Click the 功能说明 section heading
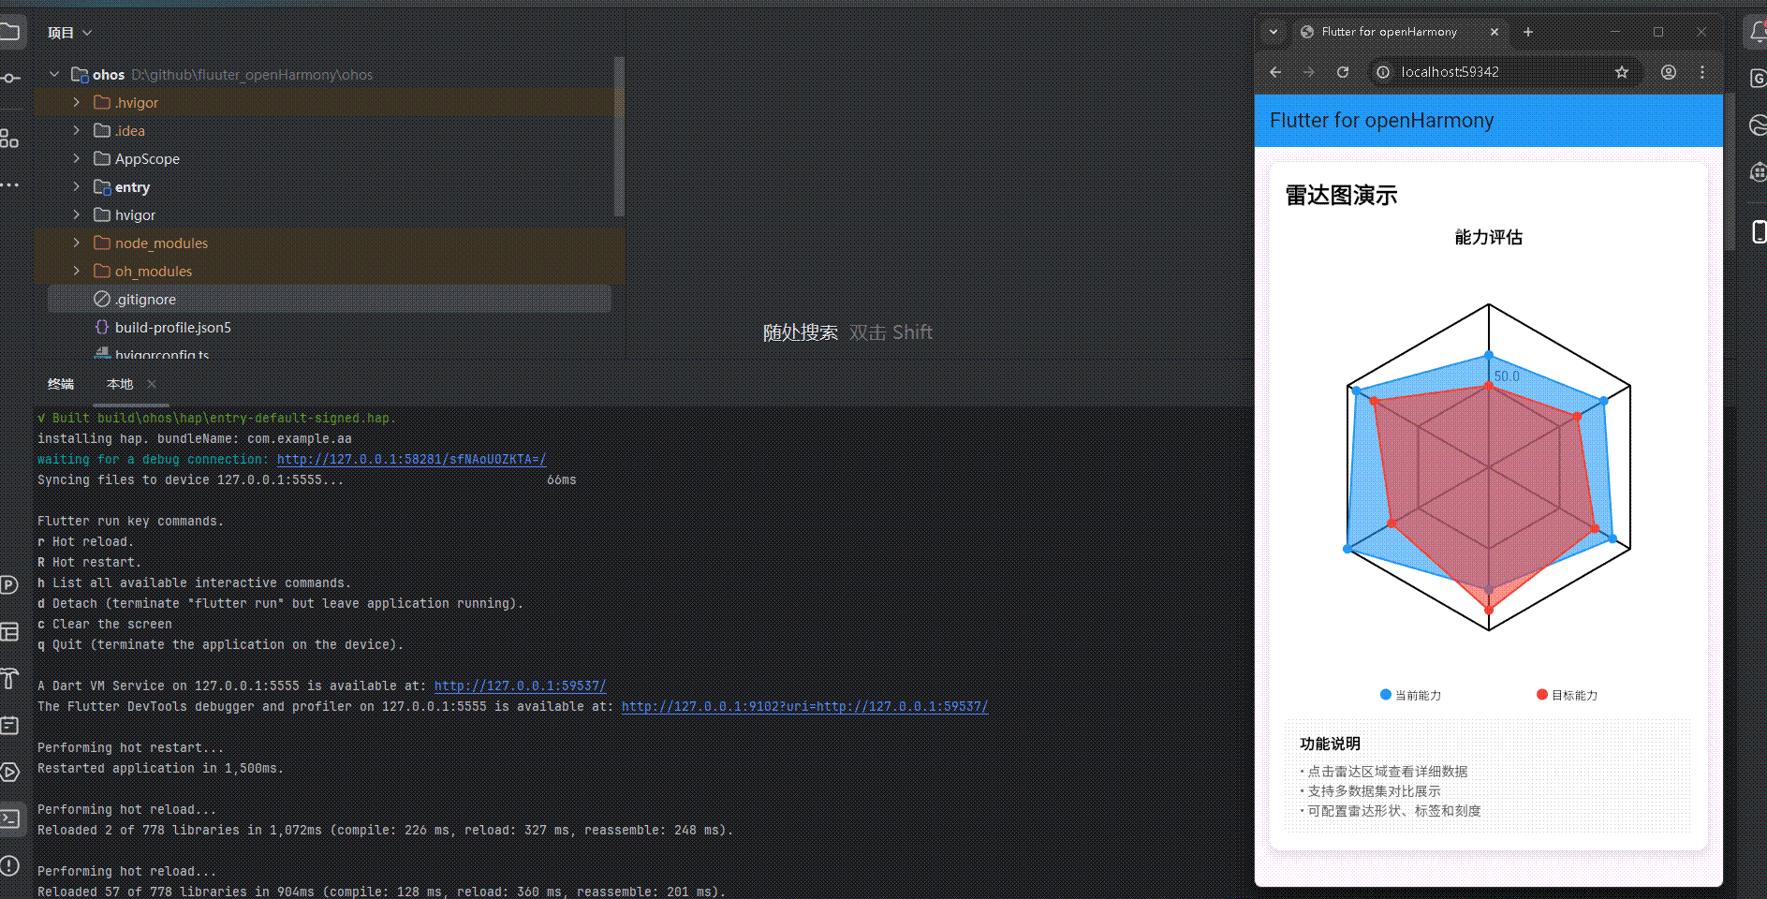1767x899 pixels. tap(1330, 744)
